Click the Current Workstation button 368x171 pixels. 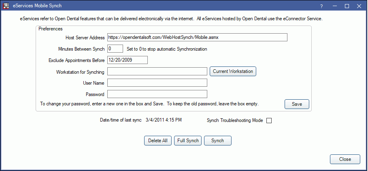tap(233, 71)
